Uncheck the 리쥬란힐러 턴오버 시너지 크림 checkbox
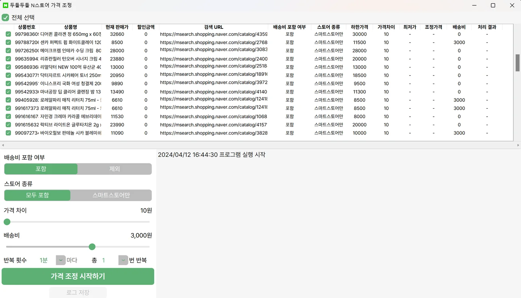Screen dimensions: 521x298 click(8, 59)
